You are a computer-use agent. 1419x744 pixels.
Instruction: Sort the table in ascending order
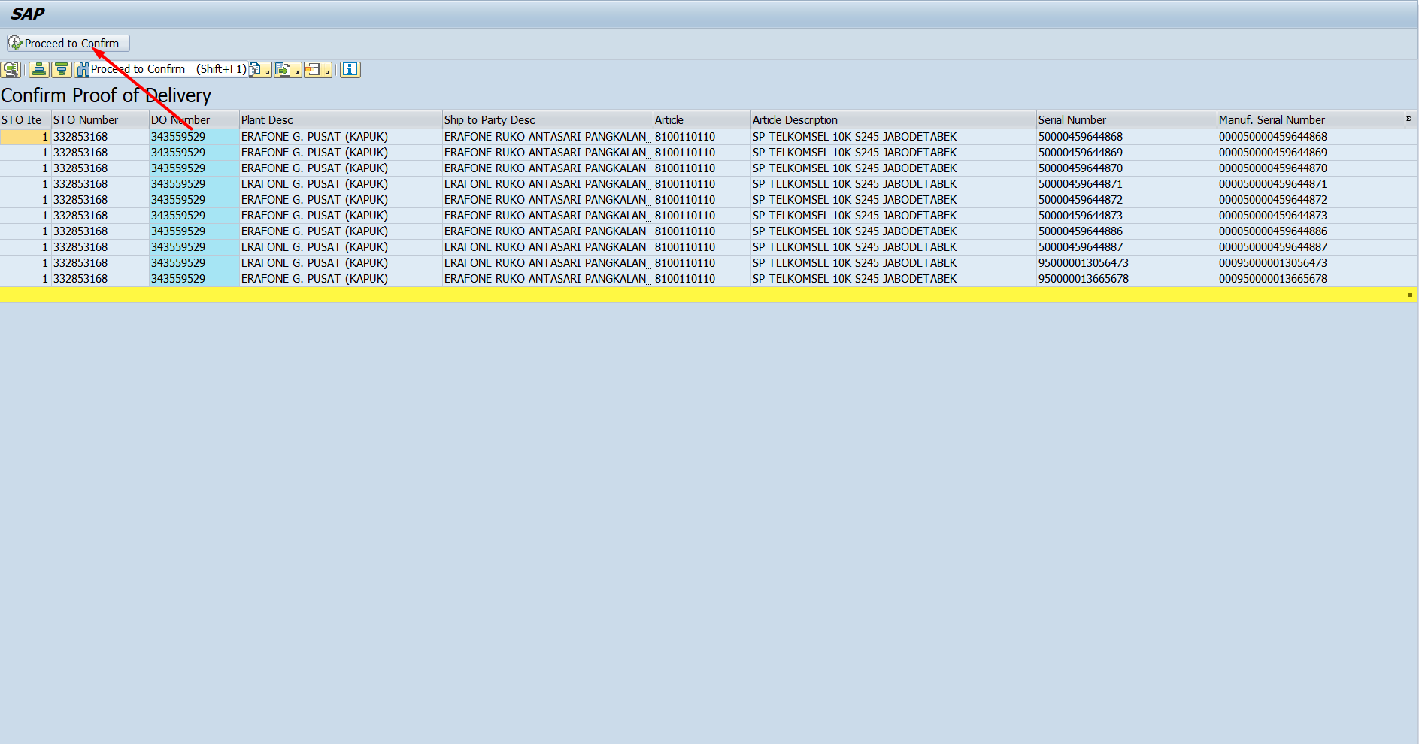39,70
